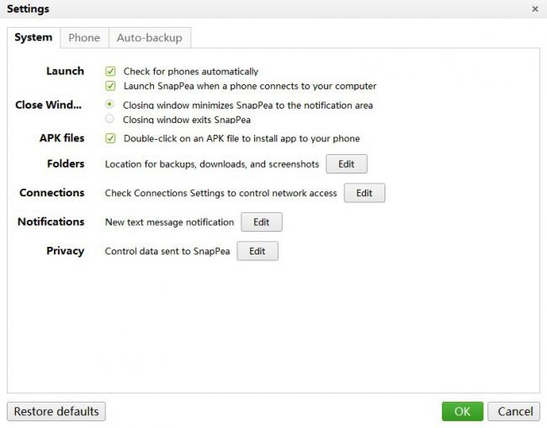Switch to the System tab
This screenshot has width=547, height=428.
[34, 38]
